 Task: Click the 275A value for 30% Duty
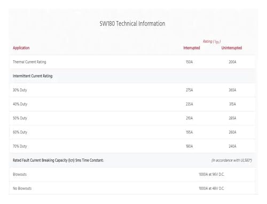[x=189, y=90]
